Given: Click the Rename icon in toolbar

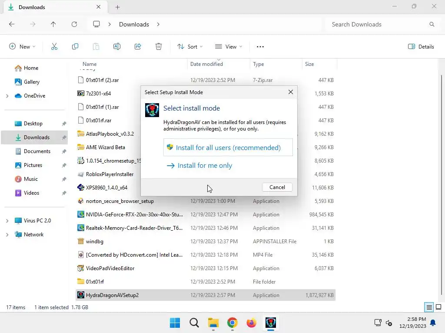Looking at the screenshot, I should [117, 47].
